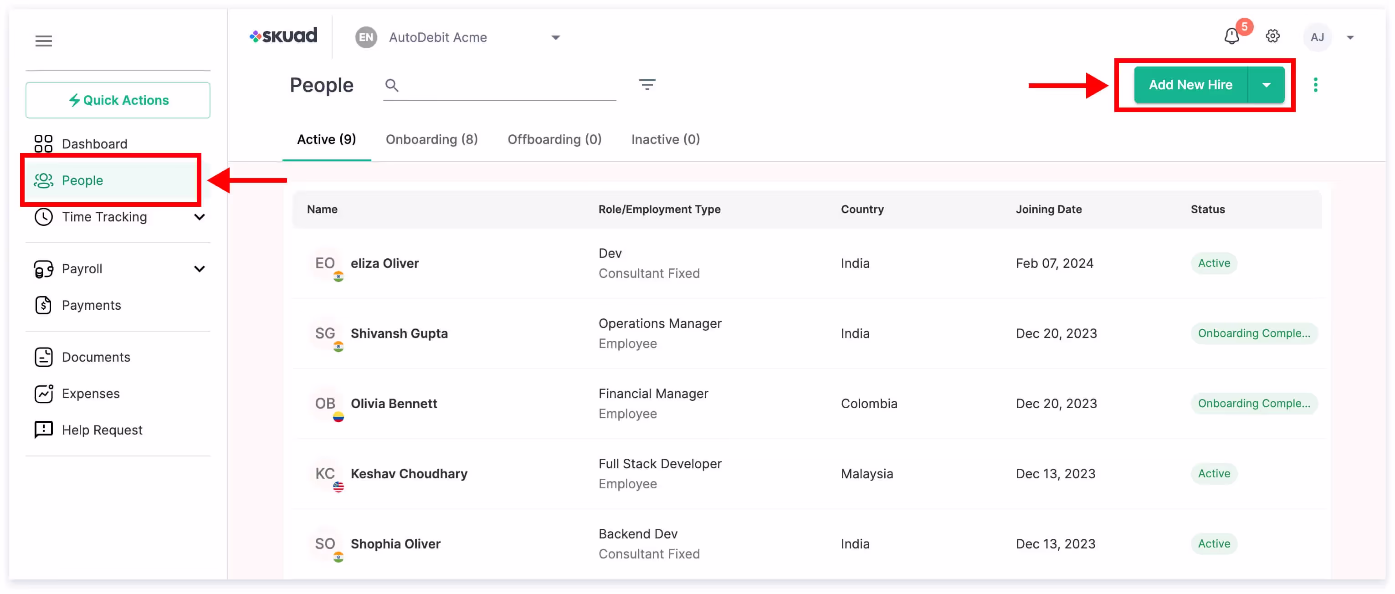Open the three-dot more options menu
The height and width of the screenshot is (594, 1395).
click(x=1315, y=85)
